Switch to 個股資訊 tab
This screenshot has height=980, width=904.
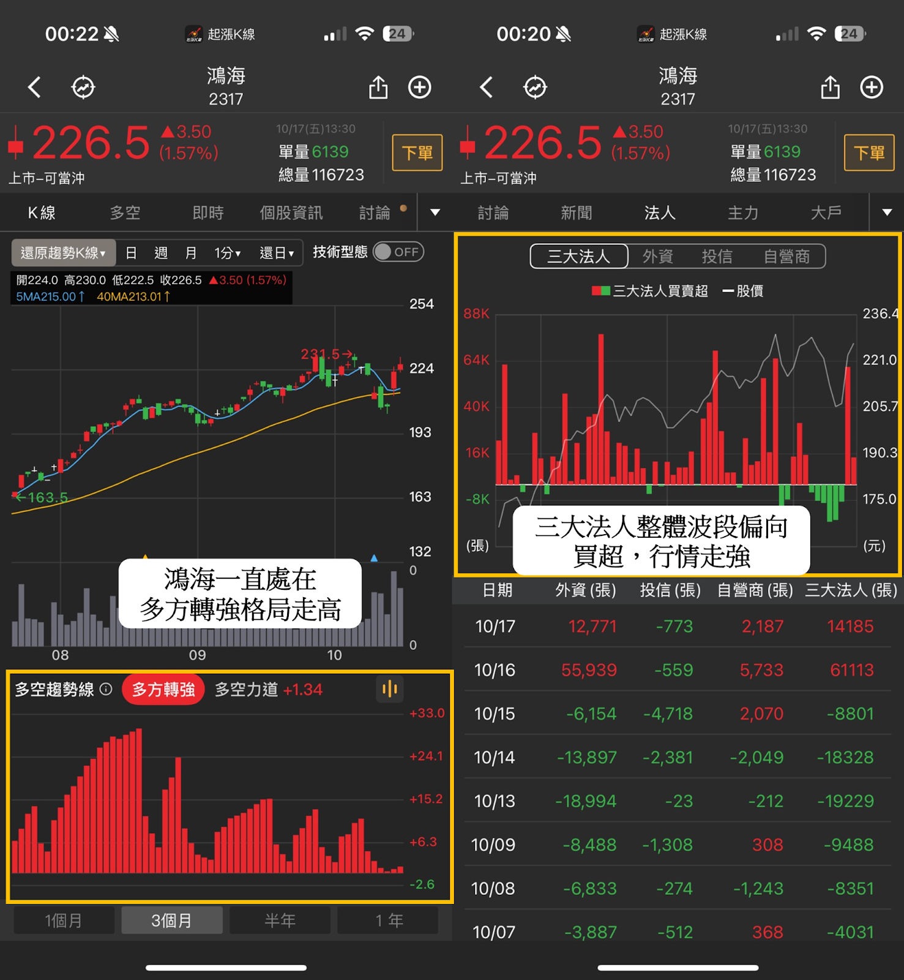coord(291,213)
